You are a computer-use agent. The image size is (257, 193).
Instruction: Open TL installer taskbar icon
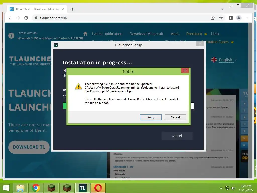[x=82, y=188]
